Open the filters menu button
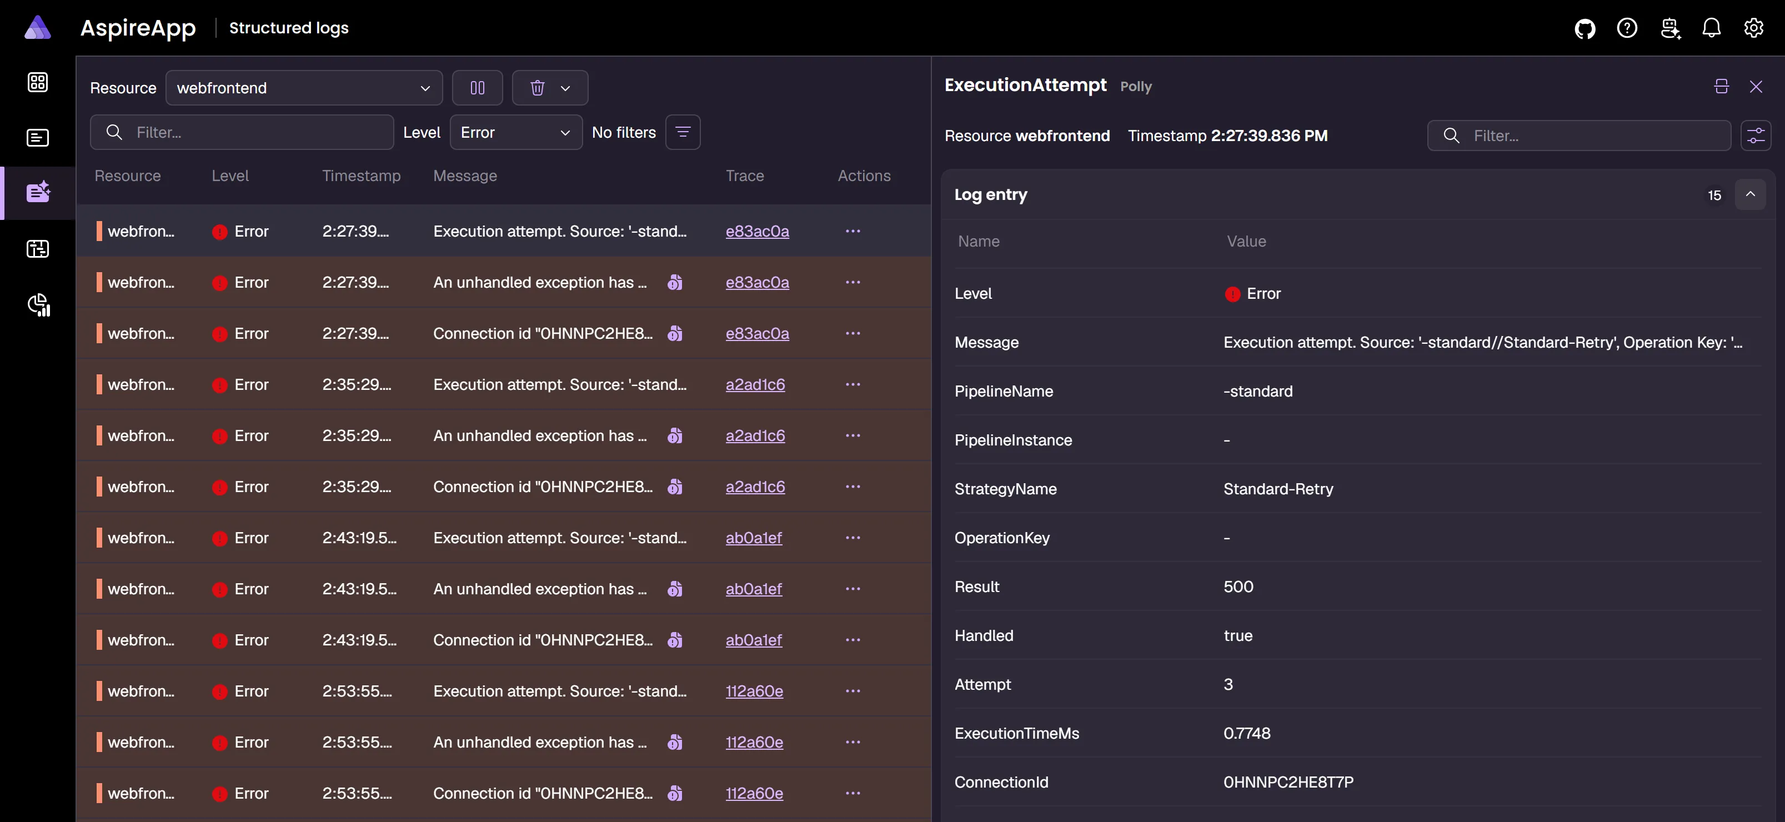 [x=683, y=132]
